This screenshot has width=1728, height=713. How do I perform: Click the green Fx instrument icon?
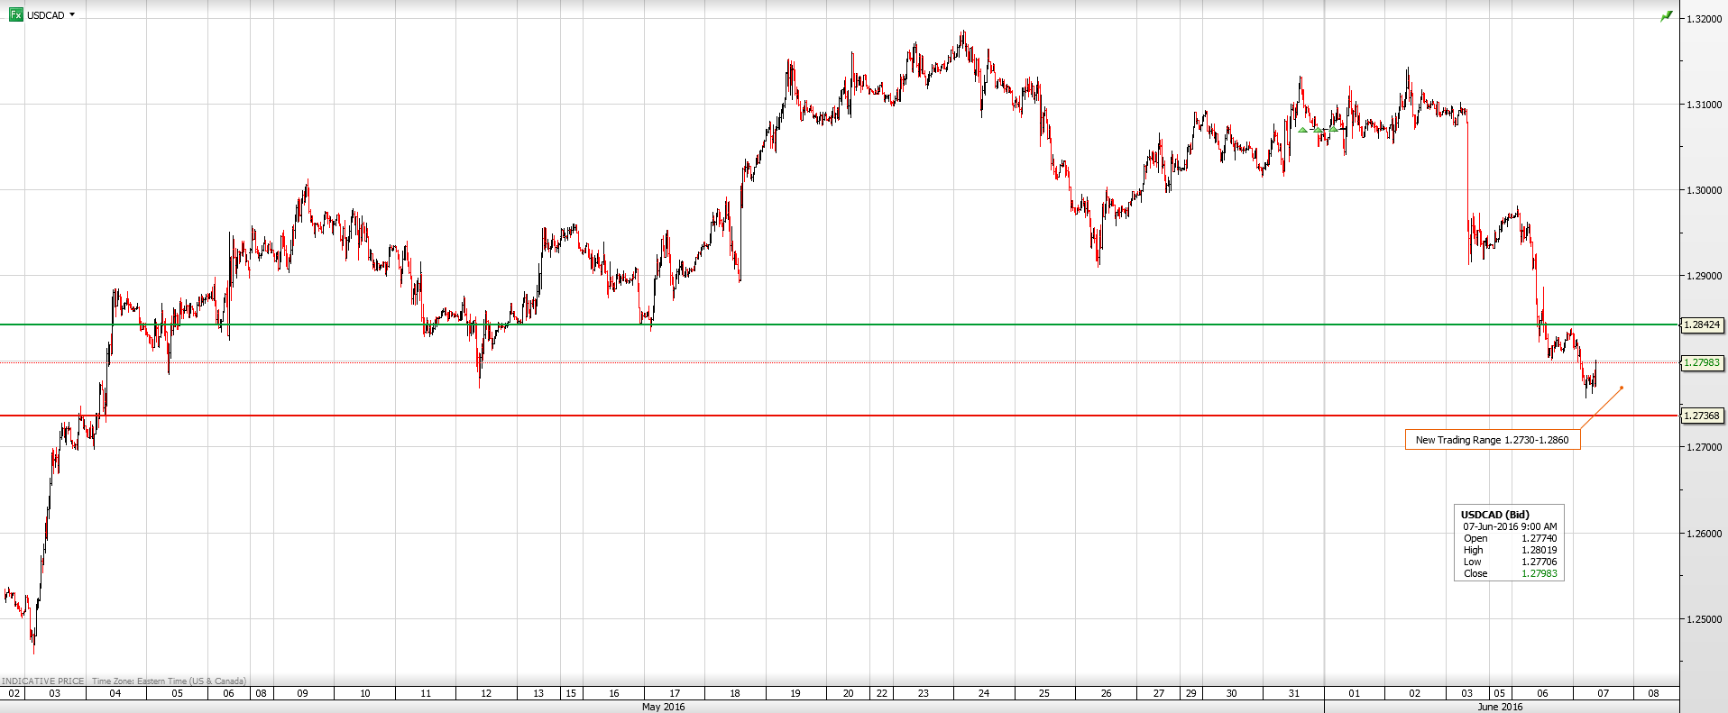(x=15, y=14)
